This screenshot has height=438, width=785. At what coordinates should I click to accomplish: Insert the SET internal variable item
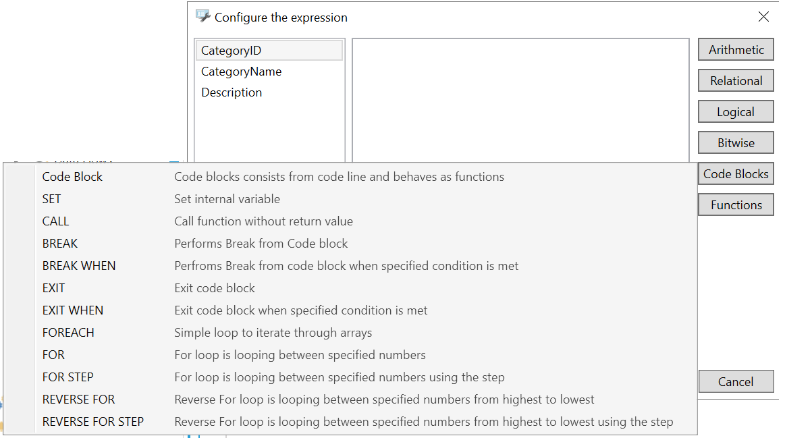pyautogui.click(x=52, y=199)
